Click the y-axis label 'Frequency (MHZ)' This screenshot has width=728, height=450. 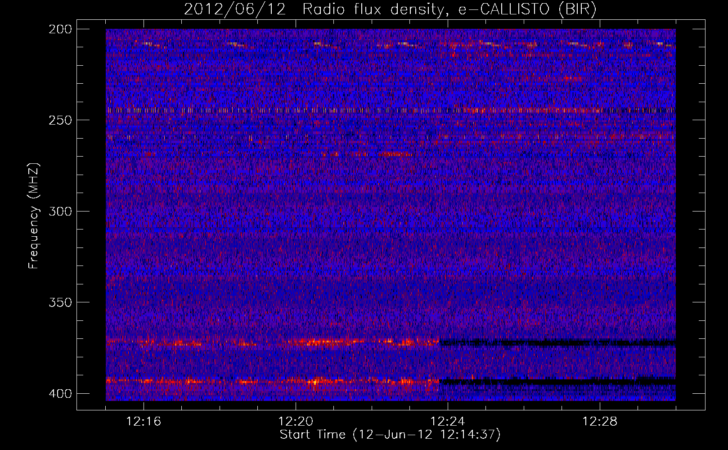(x=34, y=216)
